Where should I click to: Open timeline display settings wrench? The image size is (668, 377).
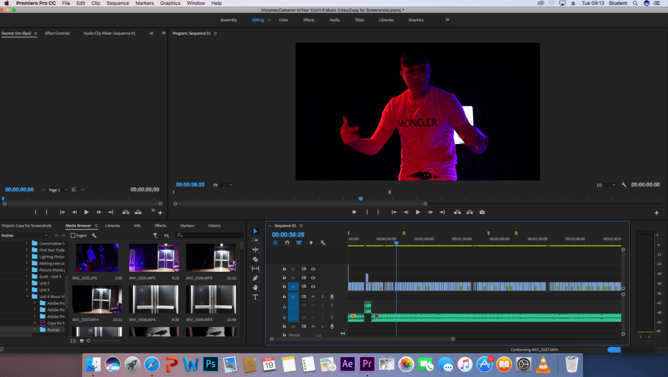coord(322,243)
